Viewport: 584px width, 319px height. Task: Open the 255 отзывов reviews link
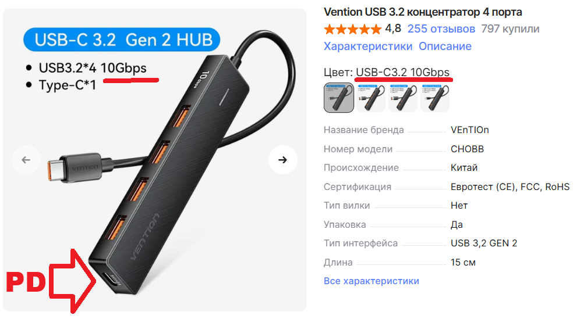pos(441,28)
